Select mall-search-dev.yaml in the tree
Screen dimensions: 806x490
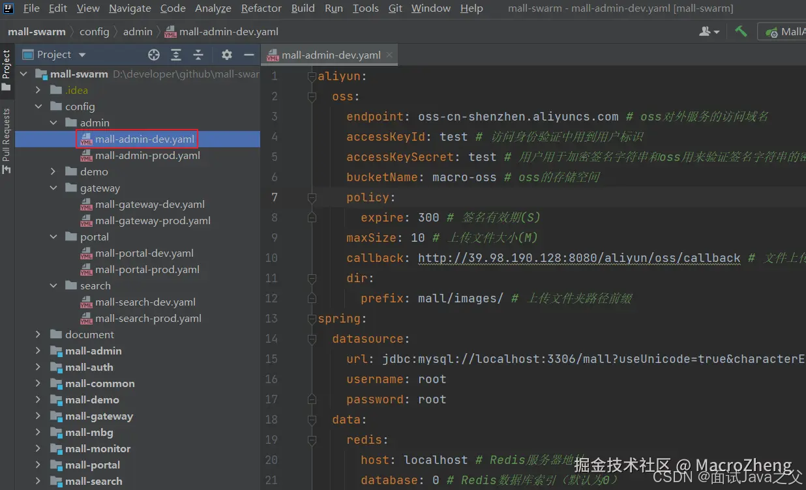tap(145, 302)
